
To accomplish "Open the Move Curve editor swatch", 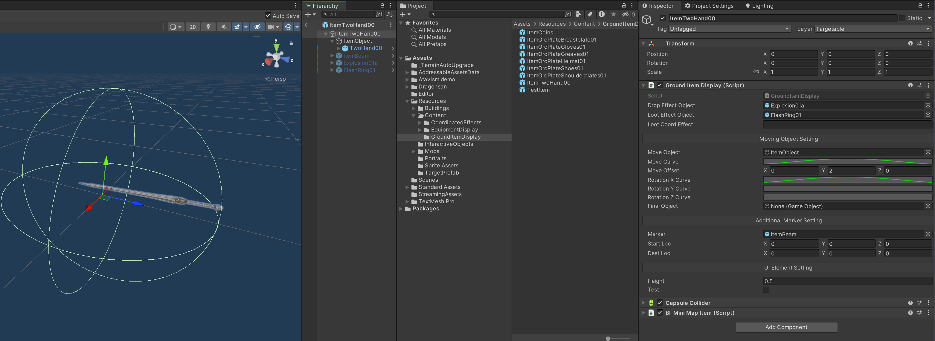I will [x=847, y=161].
